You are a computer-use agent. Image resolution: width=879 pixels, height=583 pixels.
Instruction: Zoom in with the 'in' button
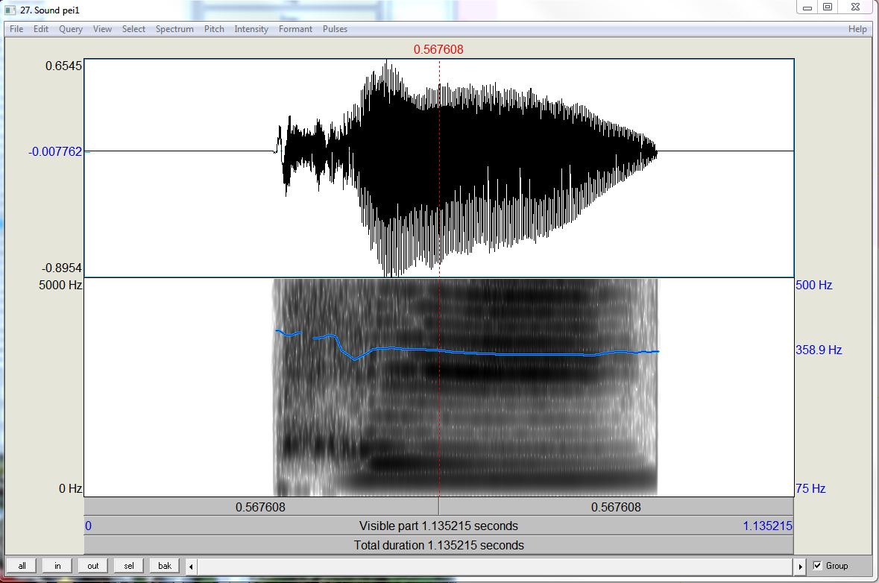coord(57,566)
